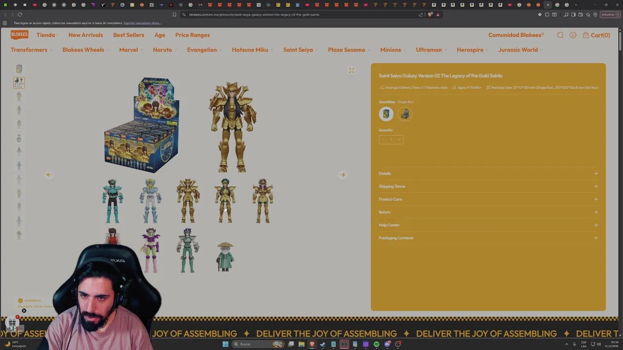Go to previous product image arrow
This screenshot has width=623, height=350.
pyautogui.click(x=49, y=175)
